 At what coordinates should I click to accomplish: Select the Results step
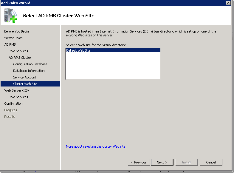[x=10, y=117]
